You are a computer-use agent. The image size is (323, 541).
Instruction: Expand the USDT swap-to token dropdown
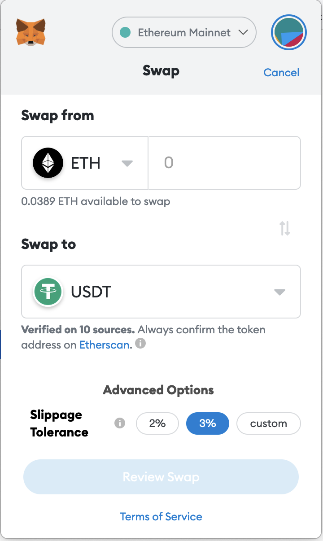(161, 292)
